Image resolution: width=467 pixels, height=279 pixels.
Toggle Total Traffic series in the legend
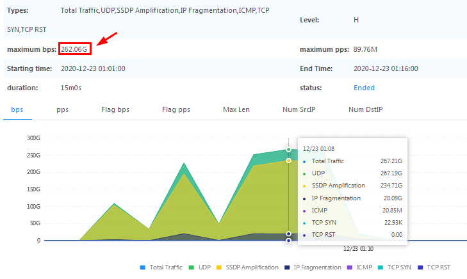[x=160, y=267]
